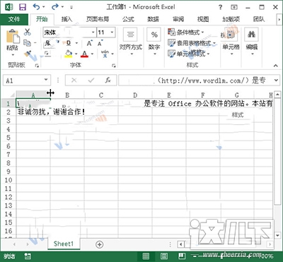The width and height of the screenshot is (283, 262).
Task: Open the 数字 number format group
Action: click(x=154, y=42)
